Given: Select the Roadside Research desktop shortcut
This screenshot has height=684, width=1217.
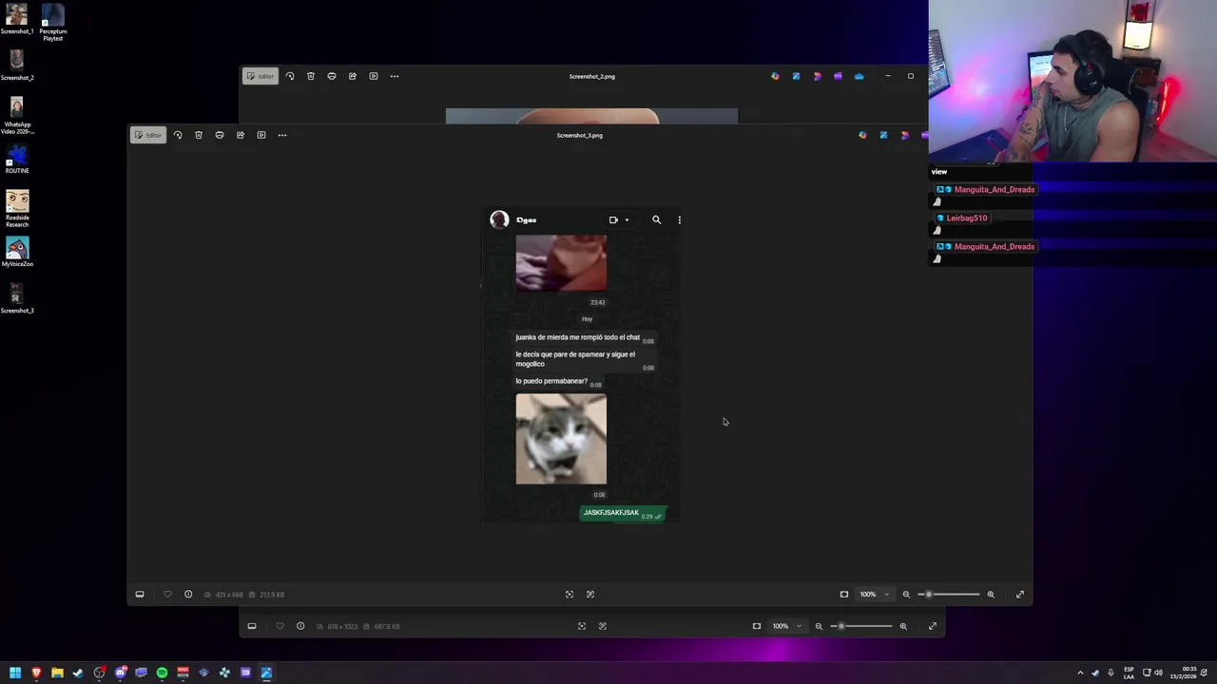Looking at the screenshot, I should 17,209.
